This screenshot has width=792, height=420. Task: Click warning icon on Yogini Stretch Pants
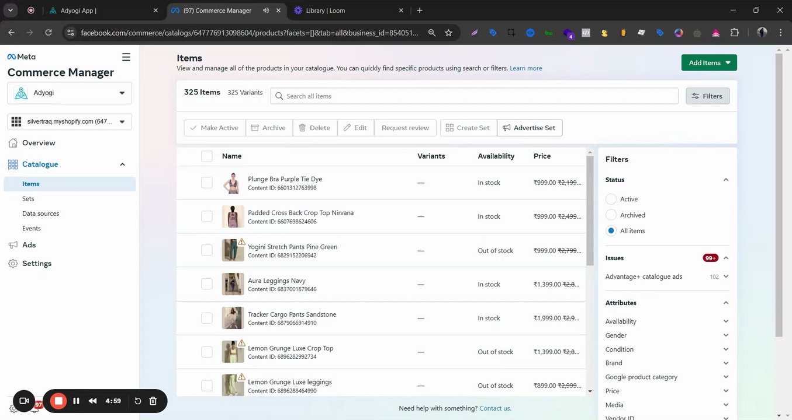tap(241, 242)
